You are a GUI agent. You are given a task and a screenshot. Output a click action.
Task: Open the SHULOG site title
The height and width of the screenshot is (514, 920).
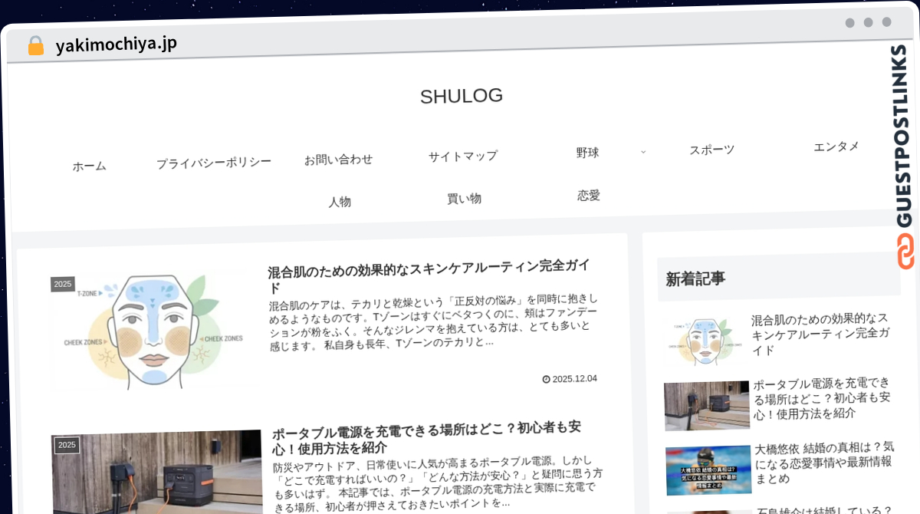point(462,96)
